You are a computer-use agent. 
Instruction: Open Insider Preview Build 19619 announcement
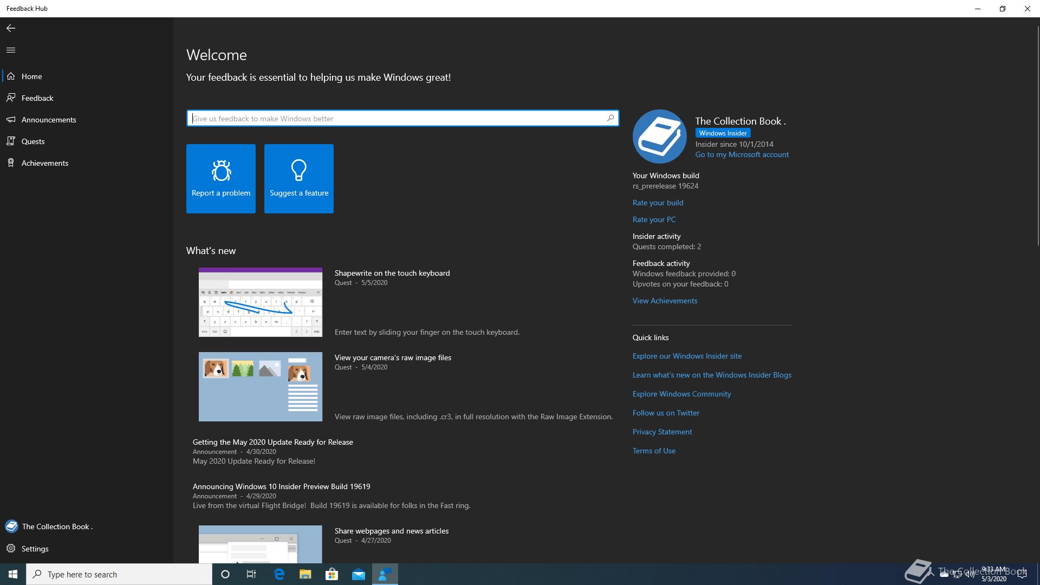(281, 486)
